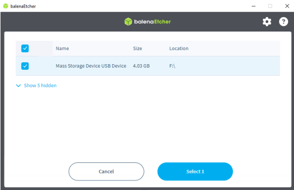
Task: Sort drives by the Size column header
Action: 137,49
